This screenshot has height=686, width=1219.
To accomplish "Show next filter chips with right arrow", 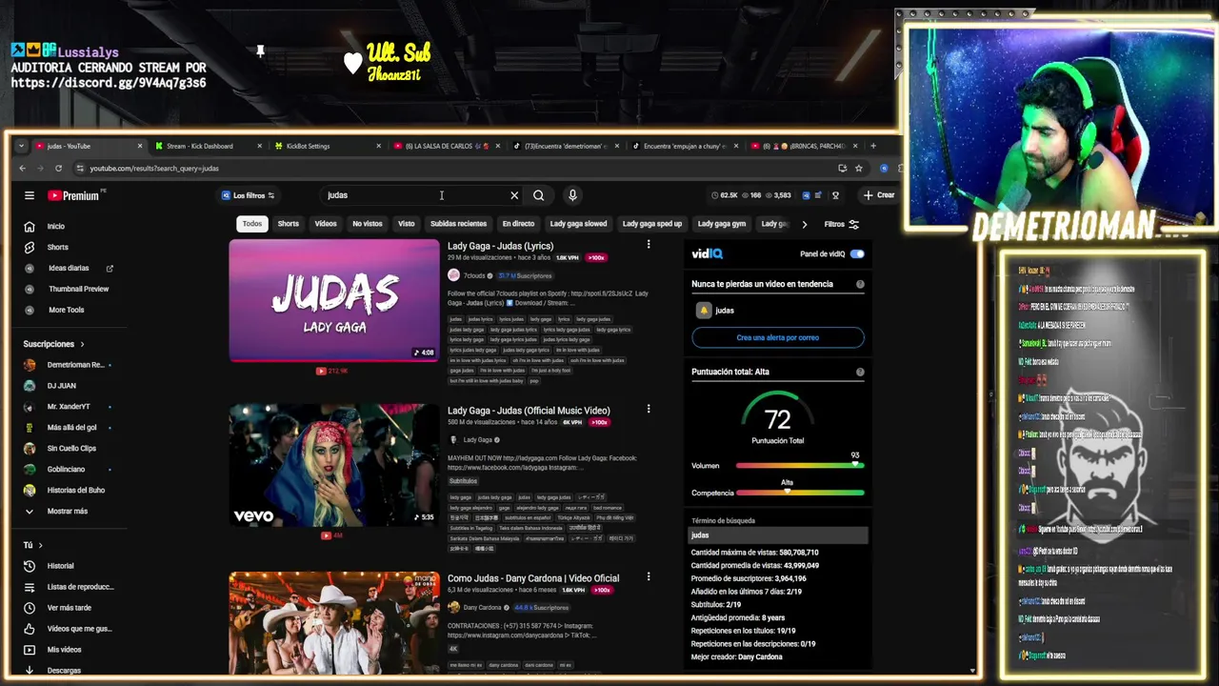I will point(804,224).
